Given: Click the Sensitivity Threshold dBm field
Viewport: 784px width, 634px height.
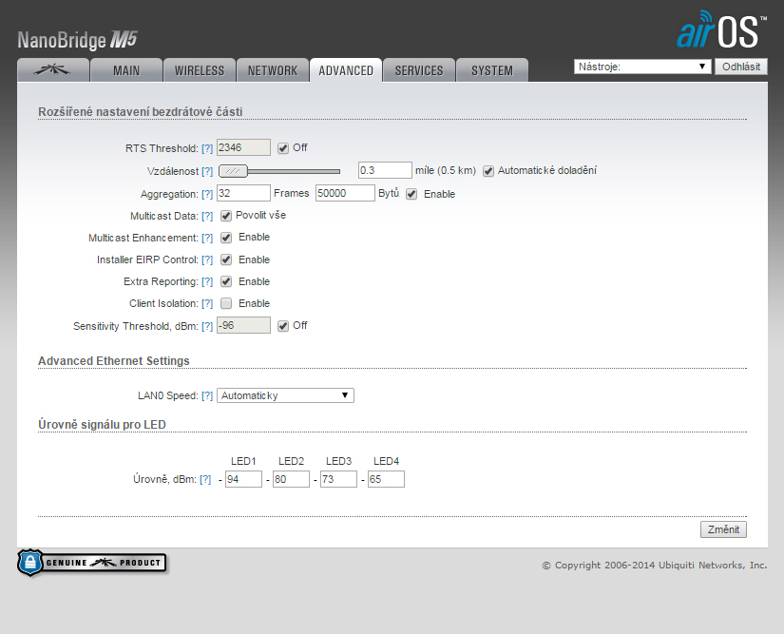Looking at the screenshot, I should 243,325.
